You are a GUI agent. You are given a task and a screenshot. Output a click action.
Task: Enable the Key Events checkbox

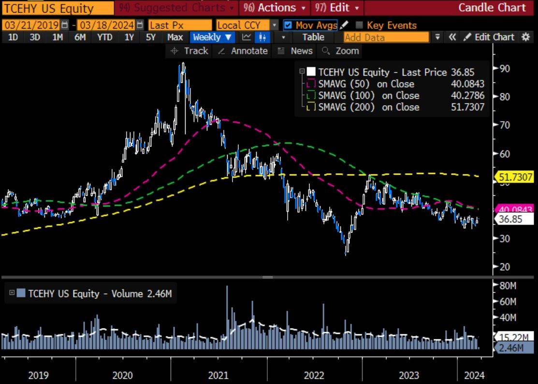(359, 25)
